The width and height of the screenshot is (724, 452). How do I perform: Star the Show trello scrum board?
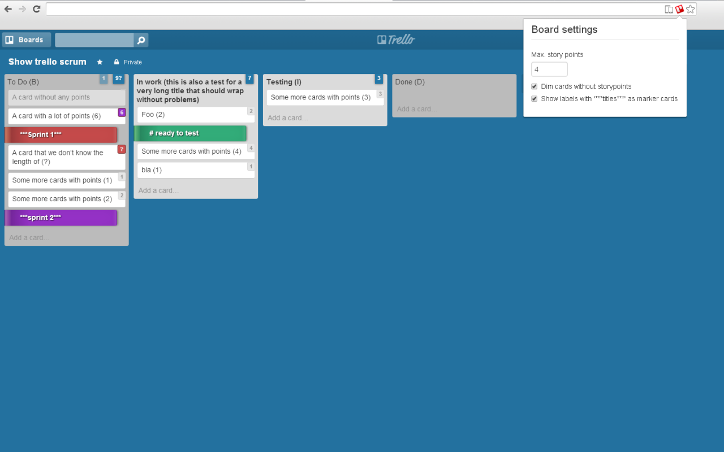coord(100,62)
